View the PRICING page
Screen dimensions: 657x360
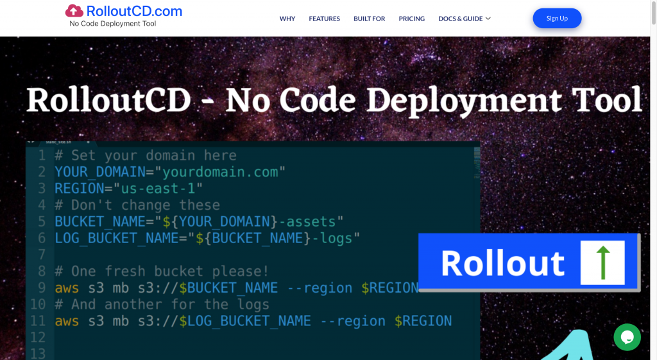pos(411,19)
